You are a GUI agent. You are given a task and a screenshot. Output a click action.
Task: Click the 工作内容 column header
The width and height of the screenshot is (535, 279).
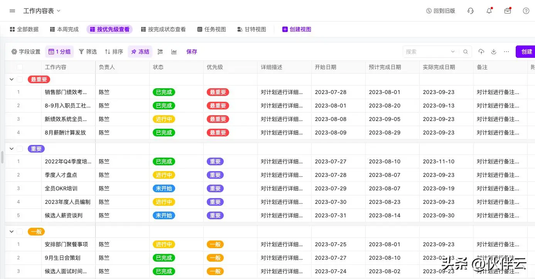68,67
